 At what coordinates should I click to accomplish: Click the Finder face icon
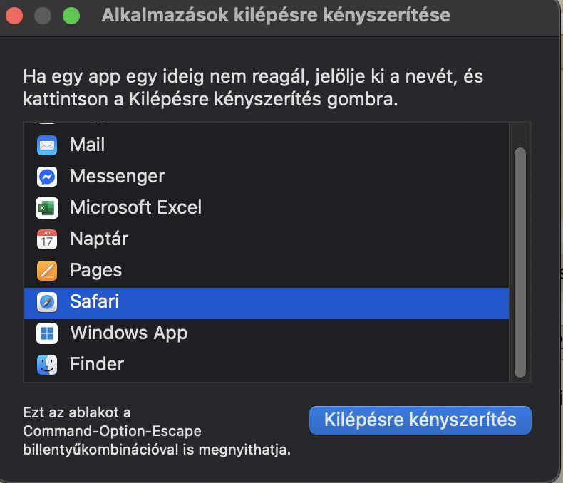click(47, 365)
